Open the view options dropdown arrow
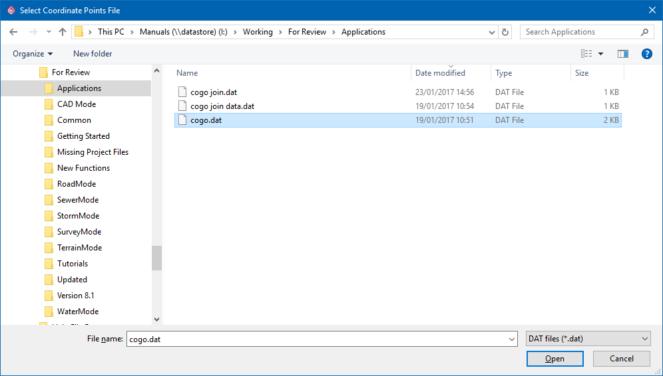The height and width of the screenshot is (376, 663). pos(600,54)
